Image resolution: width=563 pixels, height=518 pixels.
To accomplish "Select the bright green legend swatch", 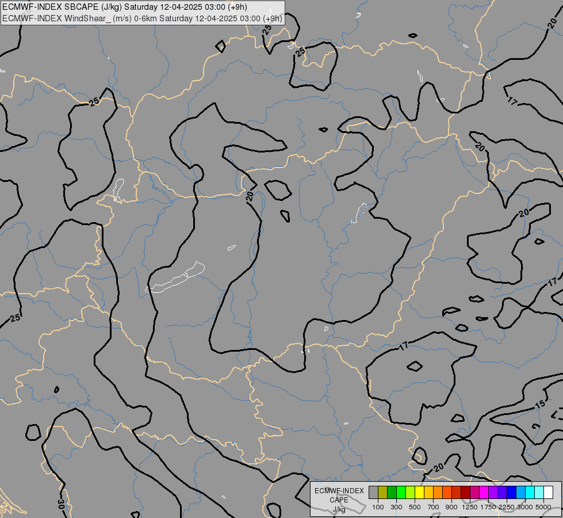I will pyautogui.click(x=401, y=493).
